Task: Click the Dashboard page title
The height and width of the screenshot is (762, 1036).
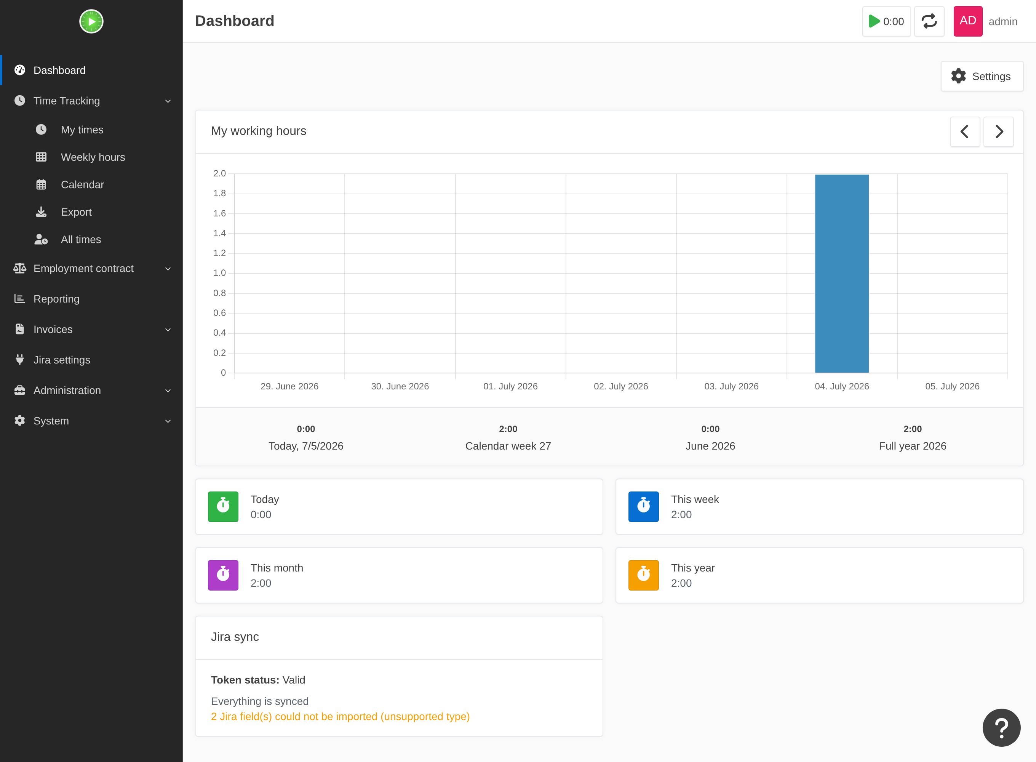Action: (235, 21)
